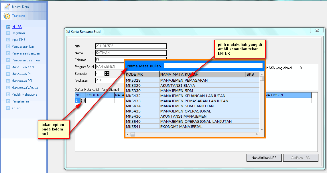Click the option button in row 1
This screenshot has width=327, height=173.
[83, 101]
